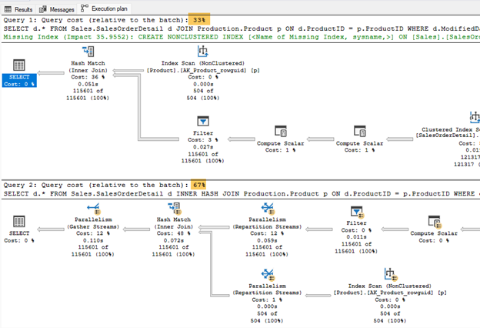
Task: Click the Messages tab icon
Action: pos(43,9)
